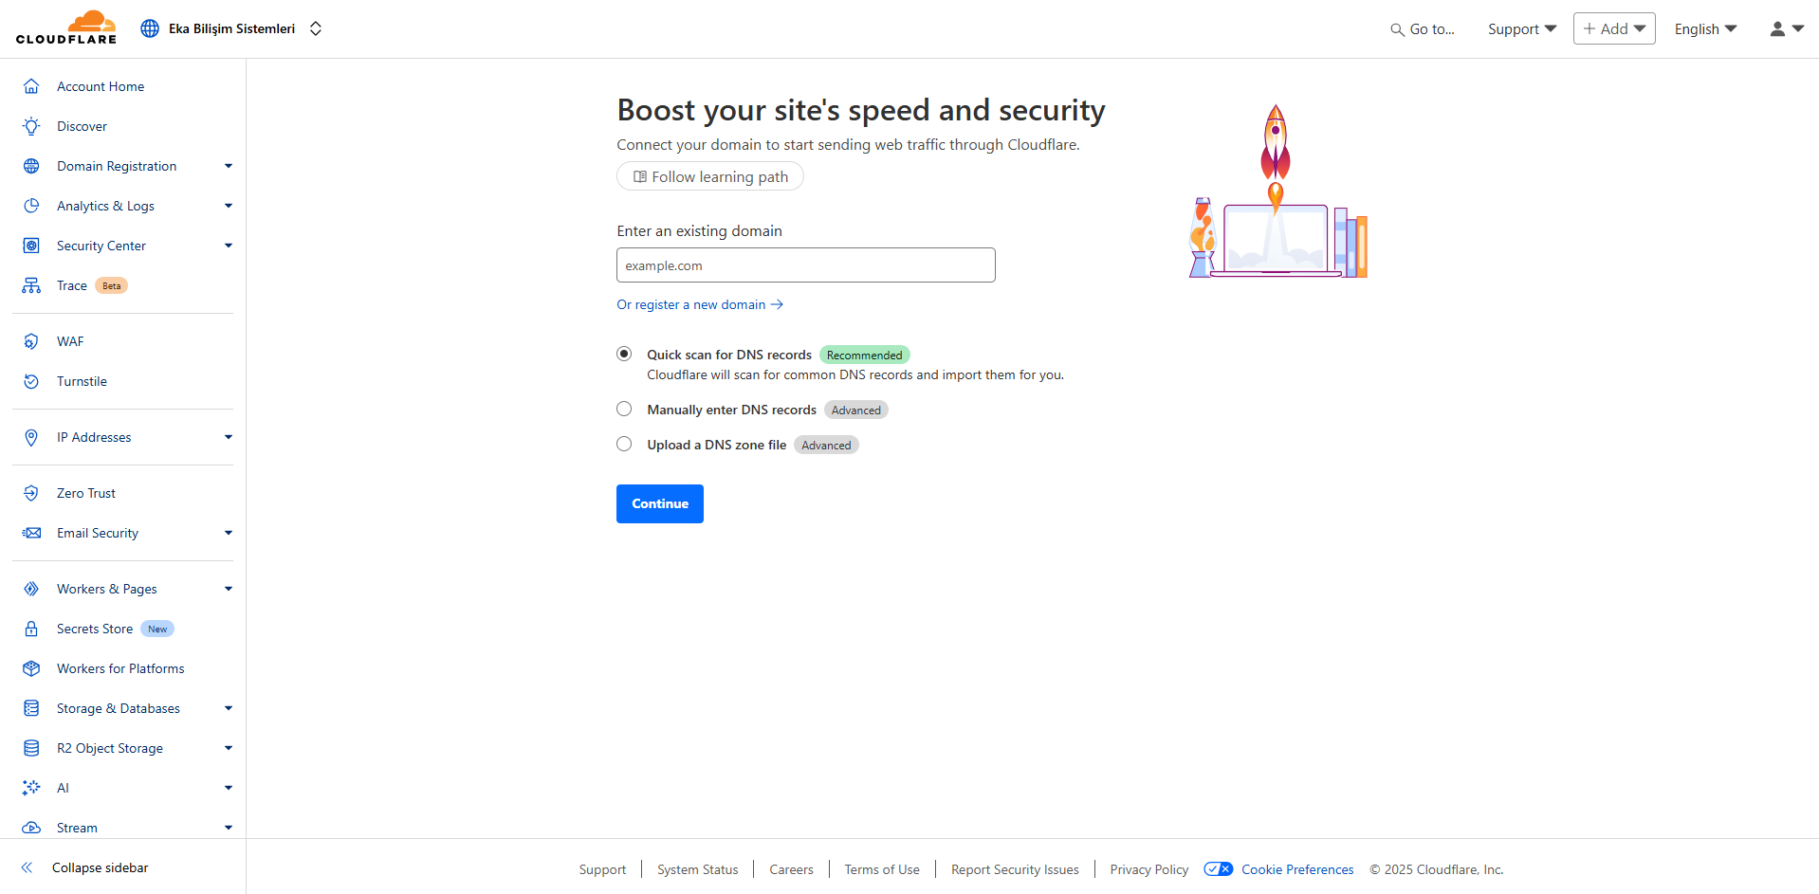This screenshot has width=1819, height=894.
Task: Click the Turnstile icon
Action: (x=31, y=381)
